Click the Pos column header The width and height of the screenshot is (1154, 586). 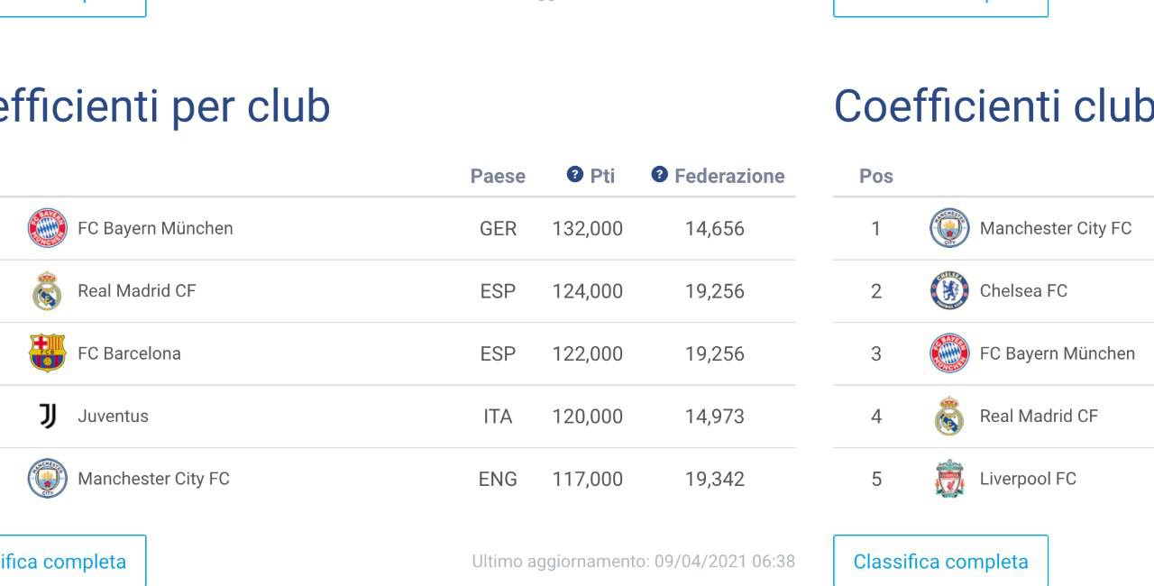[x=876, y=177]
